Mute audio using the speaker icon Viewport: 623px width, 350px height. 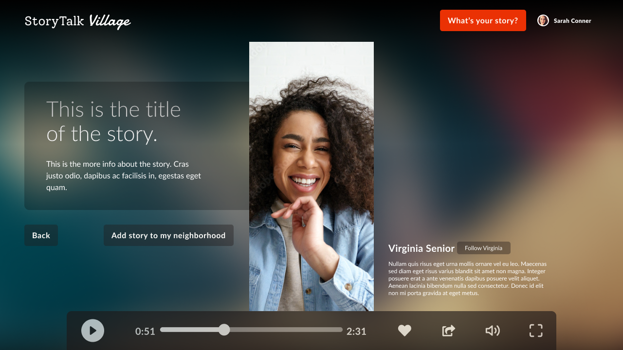(x=492, y=331)
